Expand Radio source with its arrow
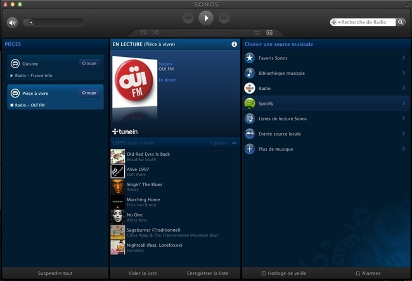412x281 pixels. (404, 88)
